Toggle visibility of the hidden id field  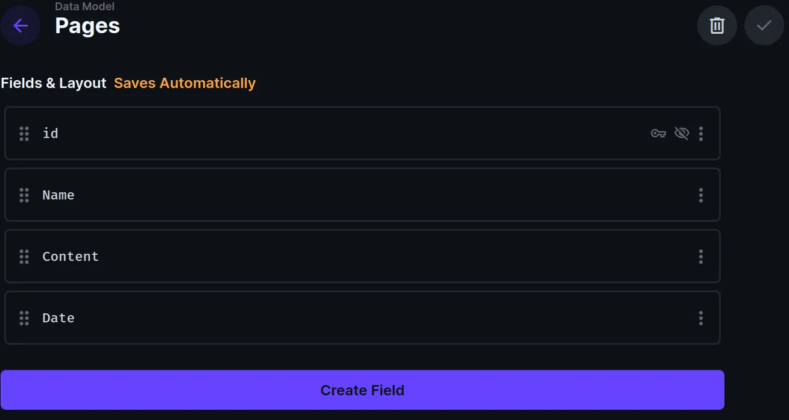coord(682,133)
